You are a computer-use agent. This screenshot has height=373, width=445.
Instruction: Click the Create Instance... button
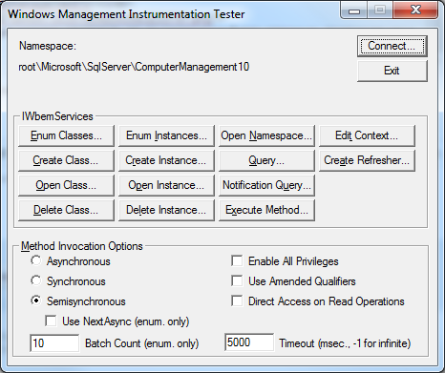coord(166,160)
